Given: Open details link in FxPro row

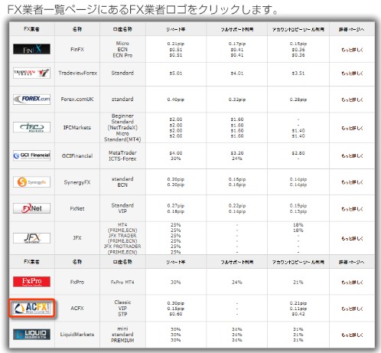Looking at the screenshot, I should pyautogui.click(x=352, y=283).
